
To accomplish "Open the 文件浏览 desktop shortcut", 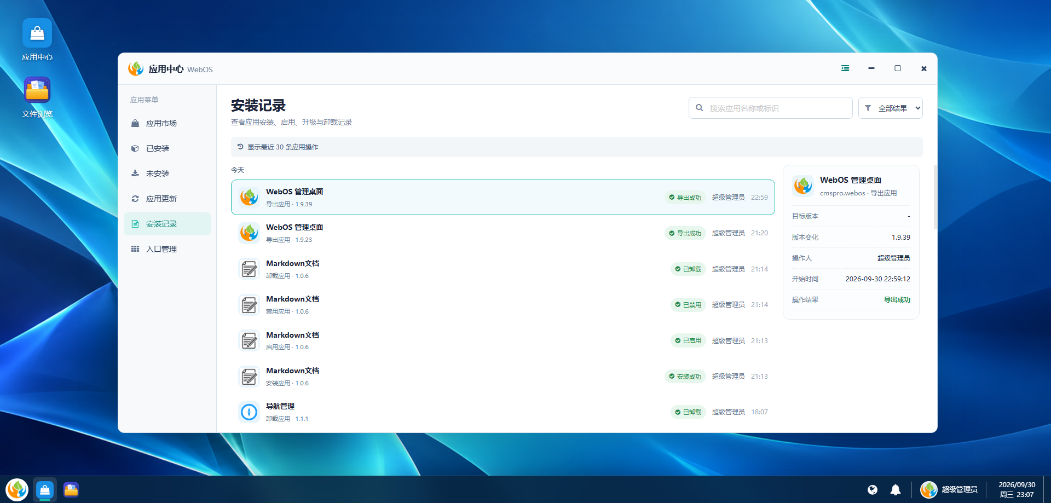I will pos(37,97).
